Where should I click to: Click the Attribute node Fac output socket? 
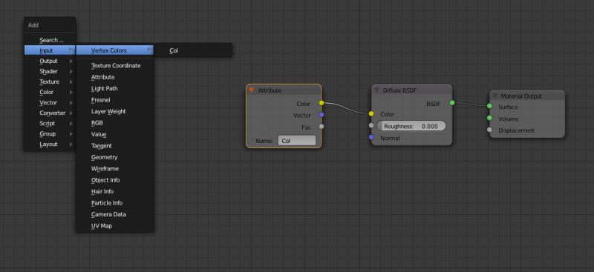[x=322, y=126]
